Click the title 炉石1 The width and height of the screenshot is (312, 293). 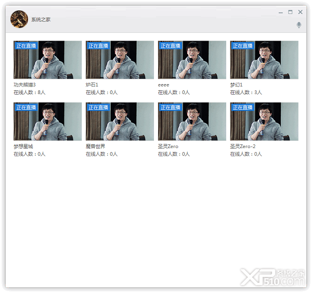click(92, 85)
